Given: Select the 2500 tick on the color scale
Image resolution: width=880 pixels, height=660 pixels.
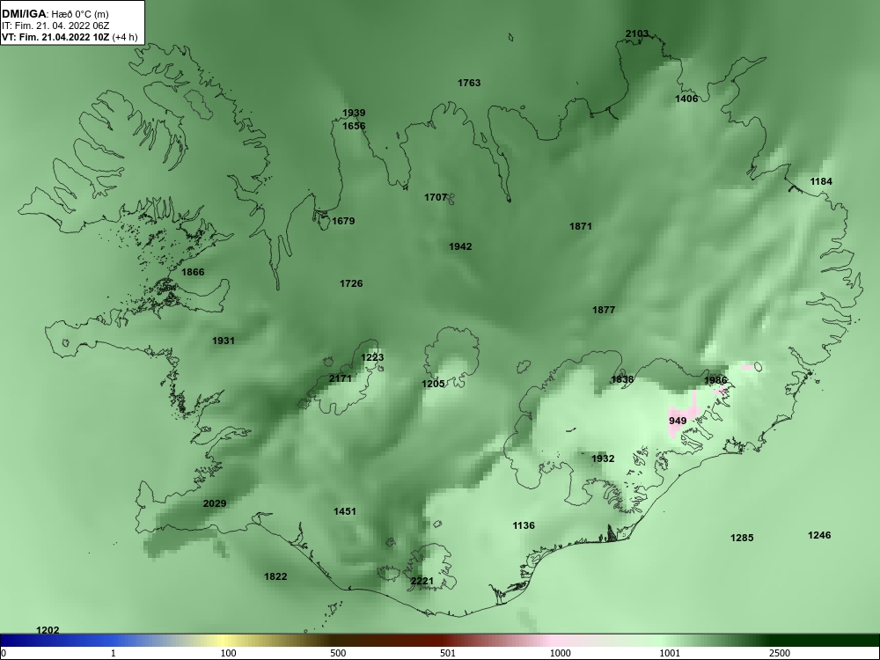Looking at the screenshot, I should coord(780,653).
